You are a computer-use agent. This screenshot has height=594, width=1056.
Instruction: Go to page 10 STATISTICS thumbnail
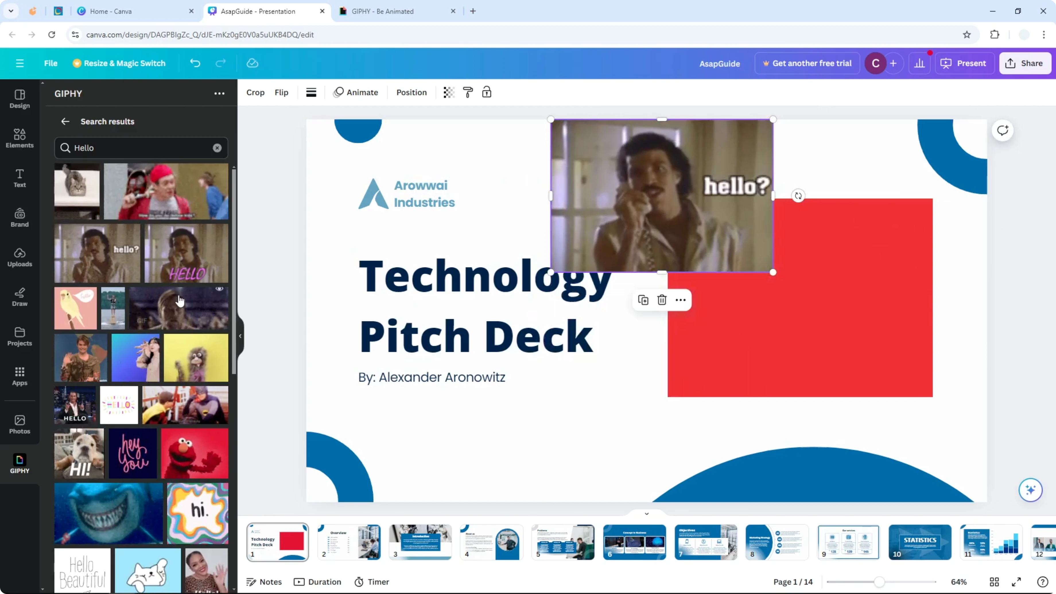pyautogui.click(x=919, y=542)
